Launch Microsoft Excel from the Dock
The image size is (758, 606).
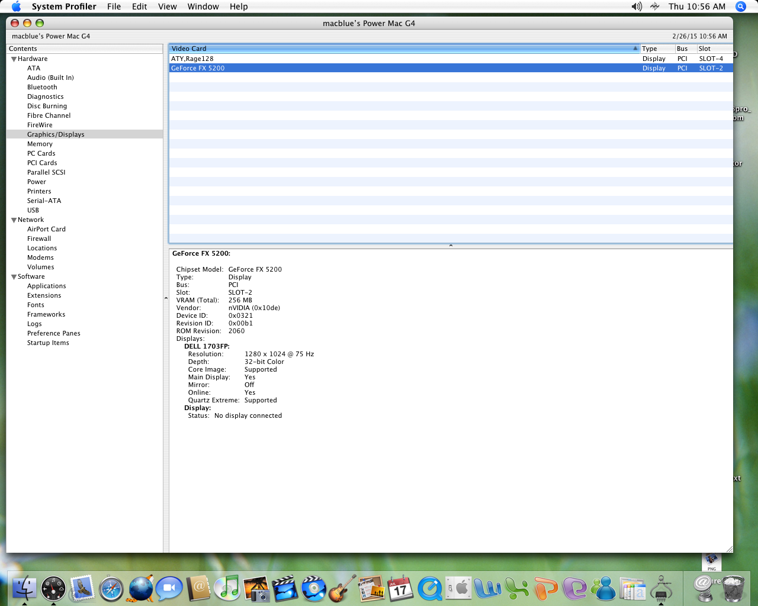point(516,588)
